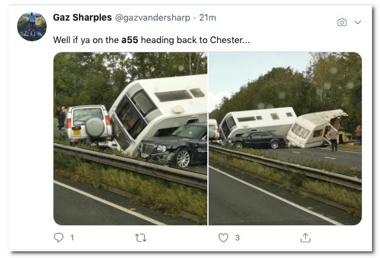This screenshot has width=380, height=258.
Task: Open the right wide-angle crash photo
Action: 285,138
